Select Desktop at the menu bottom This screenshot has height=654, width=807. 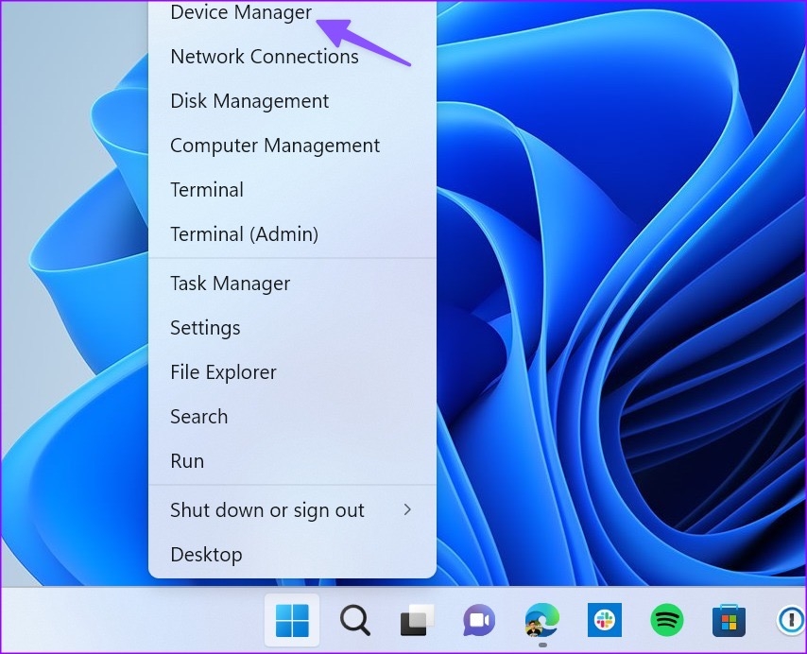[206, 555]
